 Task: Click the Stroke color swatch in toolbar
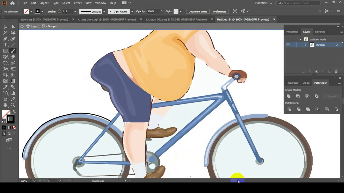(10, 119)
